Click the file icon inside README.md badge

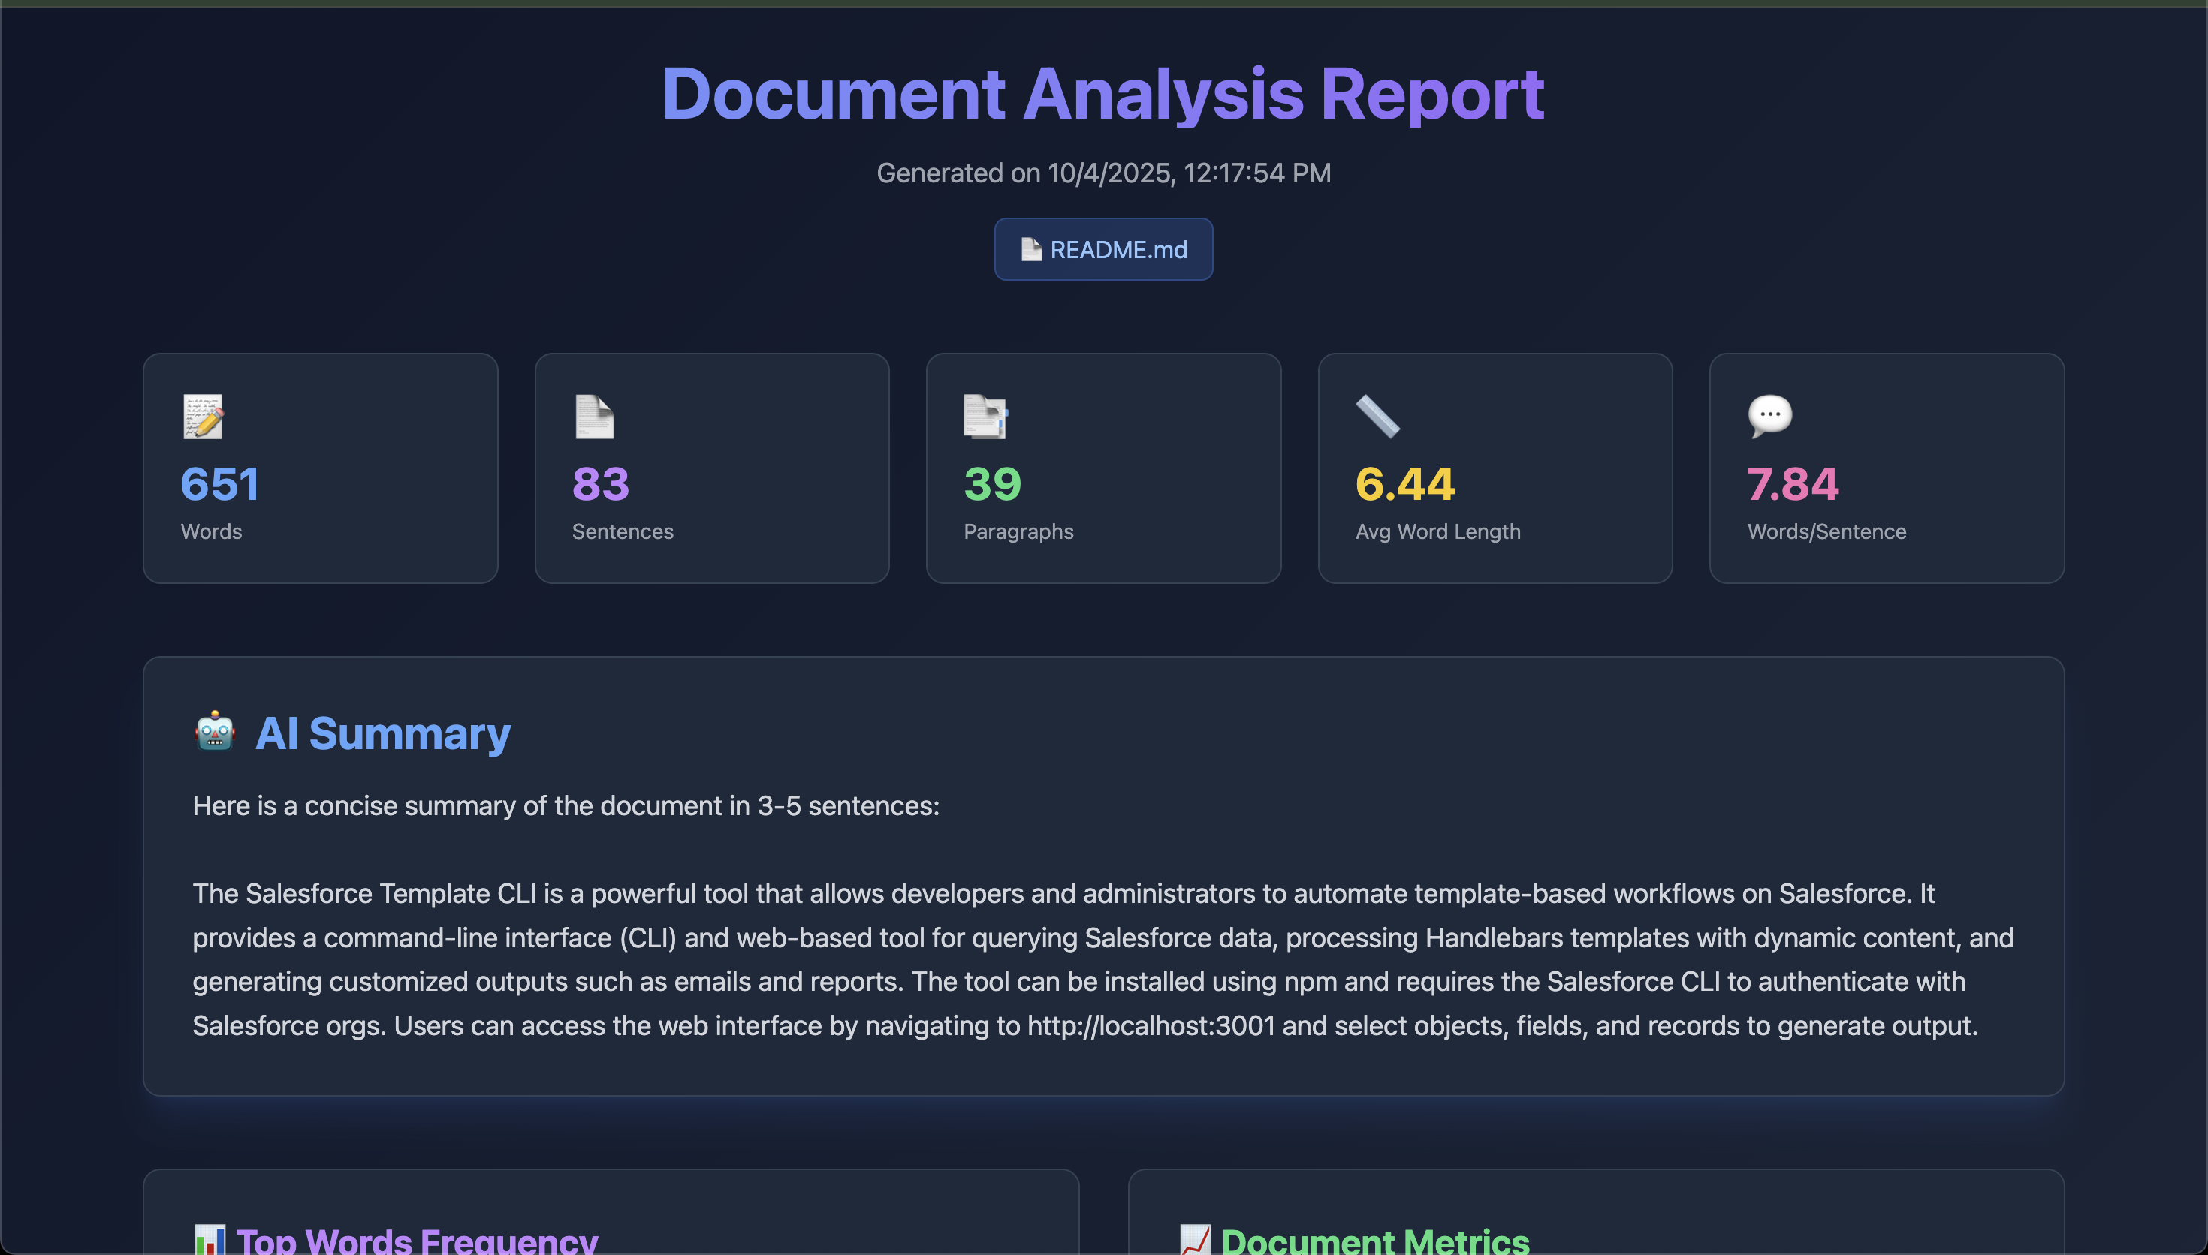pyautogui.click(x=1030, y=249)
